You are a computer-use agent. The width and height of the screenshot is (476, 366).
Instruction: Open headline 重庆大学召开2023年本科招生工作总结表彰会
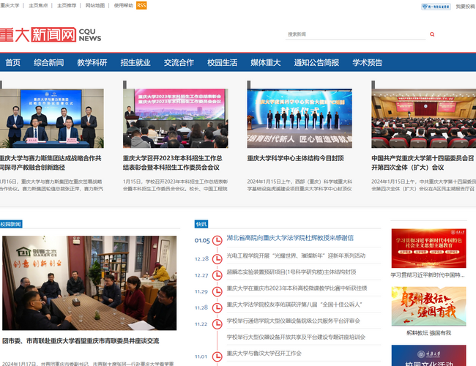tap(173, 163)
